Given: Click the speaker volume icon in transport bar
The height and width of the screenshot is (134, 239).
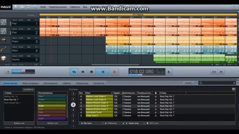Looking at the screenshot, I should pyautogui.click(x=8, y=71).
